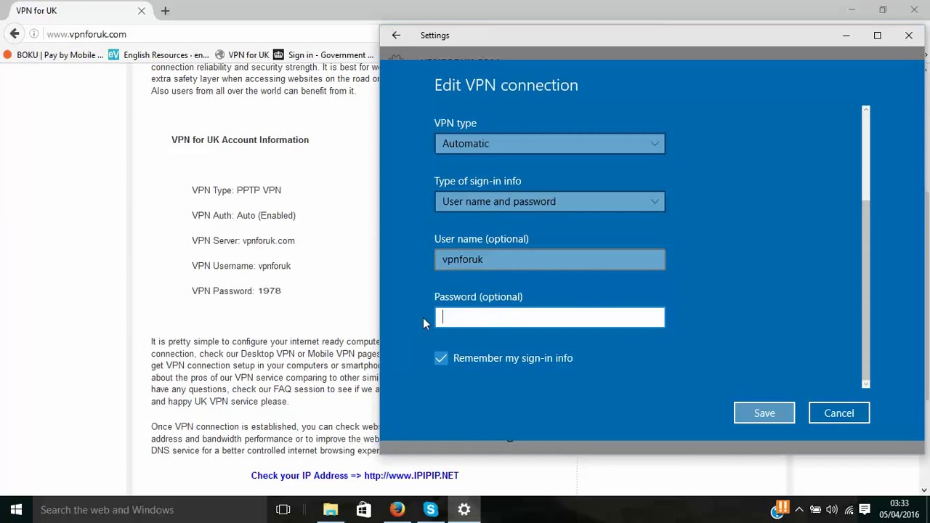Open the Store from the taskbar
This screenshot has height=523, width=930.
(364, 510)
